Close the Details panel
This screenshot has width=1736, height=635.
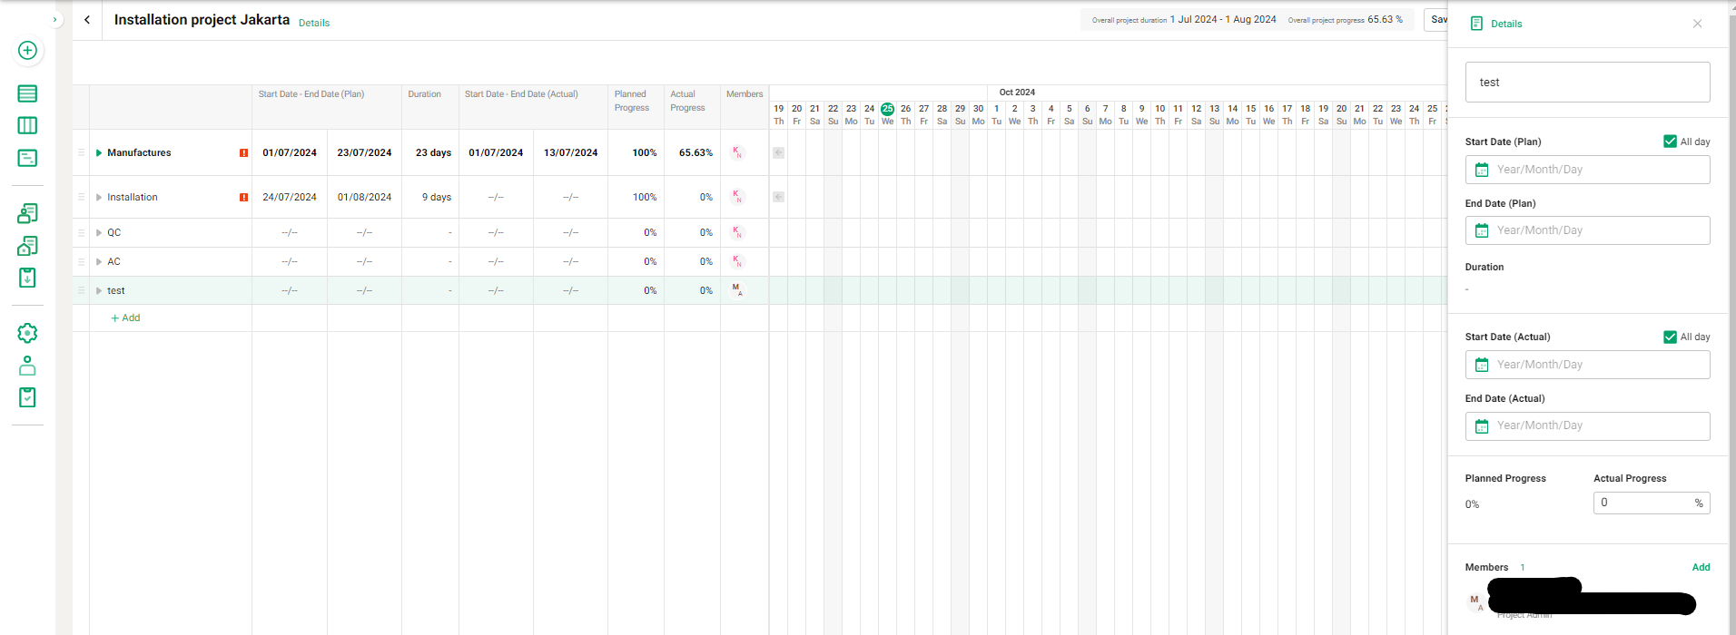(1697, 24)
